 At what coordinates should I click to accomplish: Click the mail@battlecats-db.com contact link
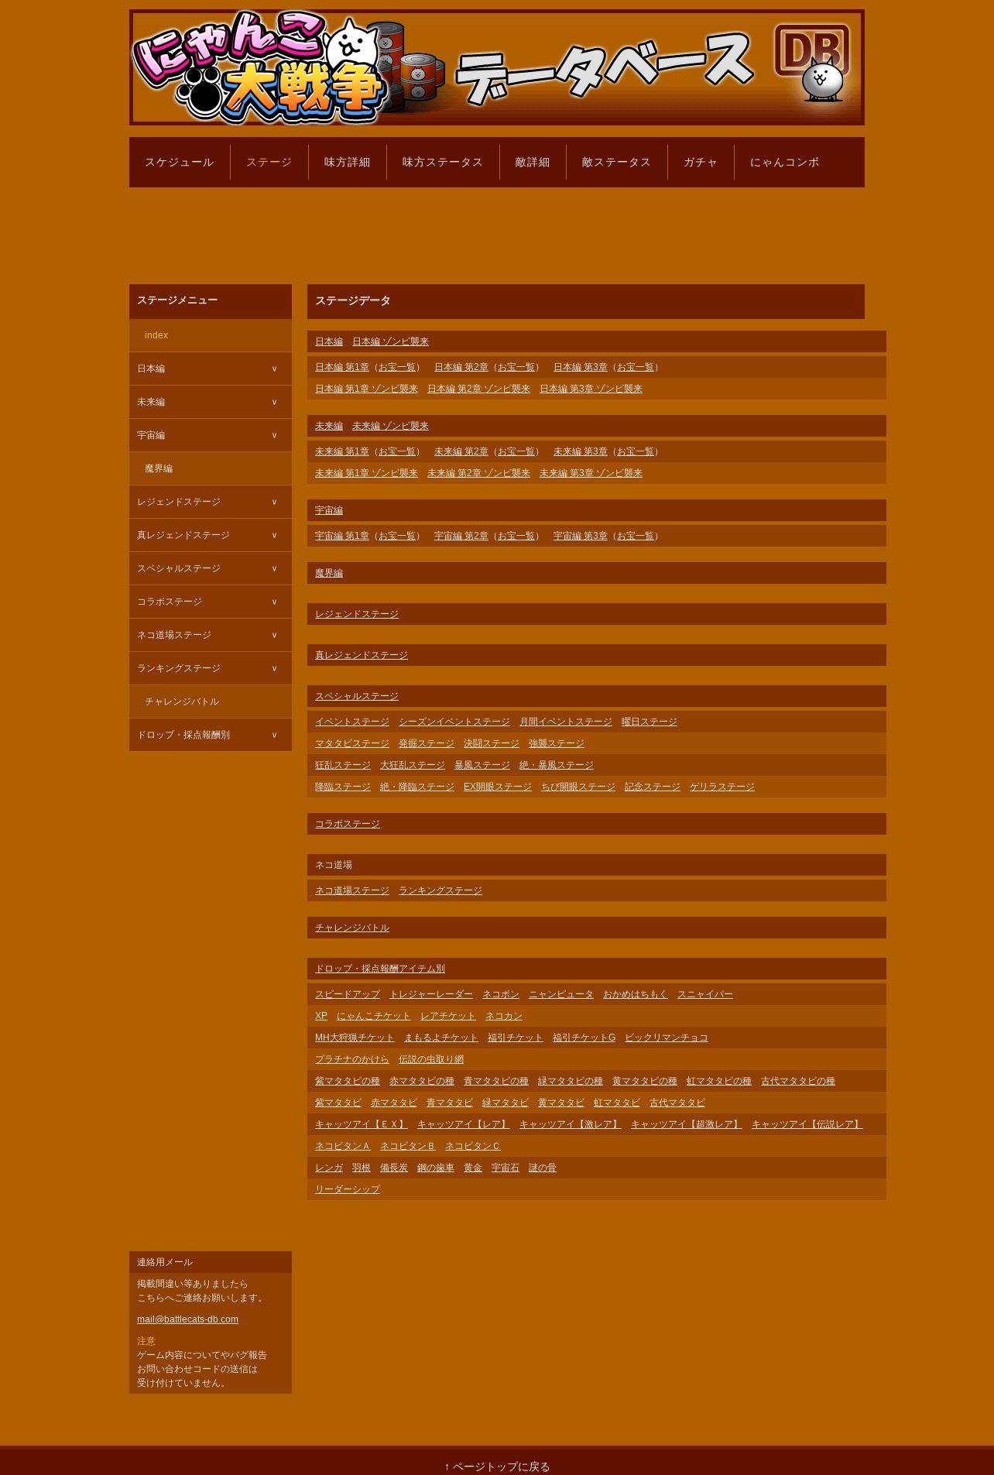coord(187,1319)
